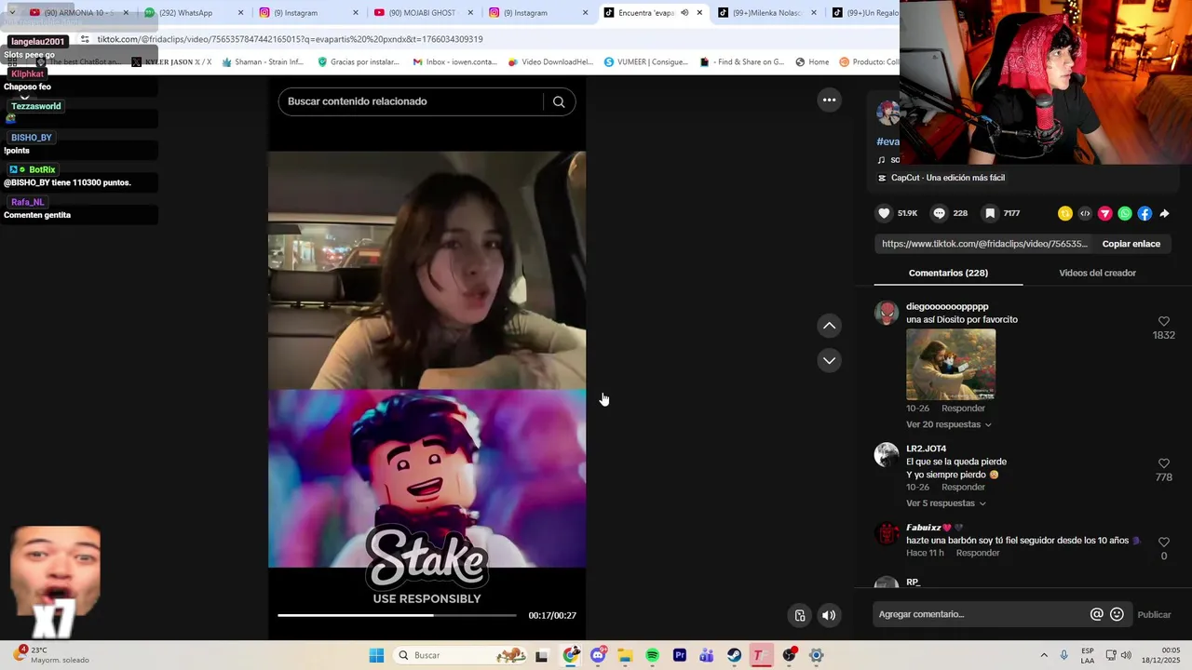The height and width of the screenshot is (670, 1192).
Task: Reply to diegooooooopppp's comment
Action: [x=963, y=409]
